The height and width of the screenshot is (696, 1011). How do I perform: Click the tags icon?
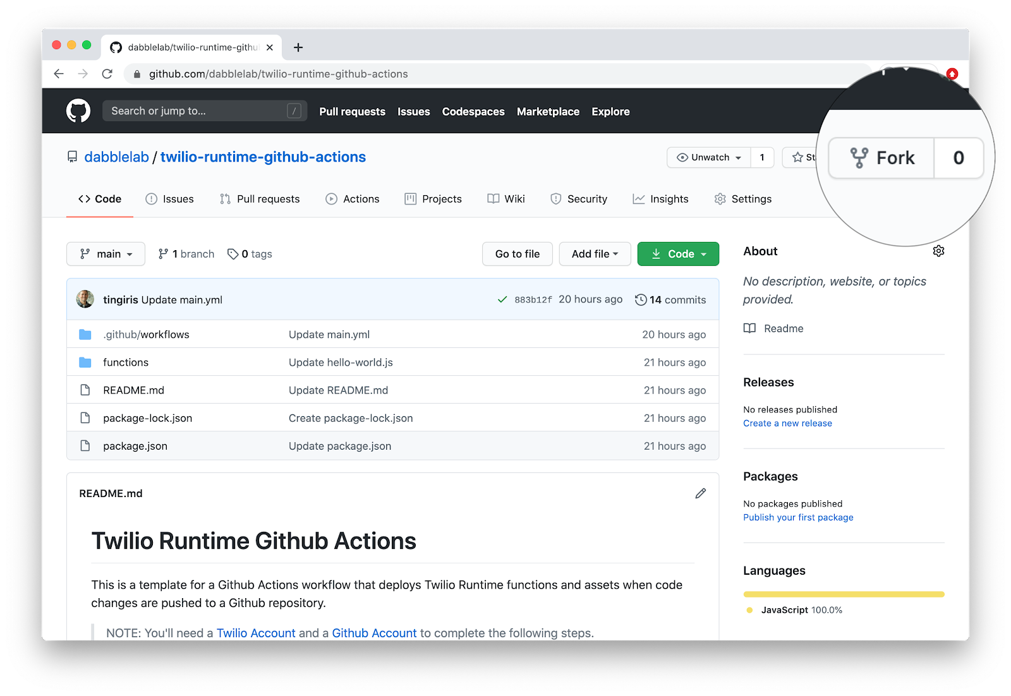[x=233, y=254]
